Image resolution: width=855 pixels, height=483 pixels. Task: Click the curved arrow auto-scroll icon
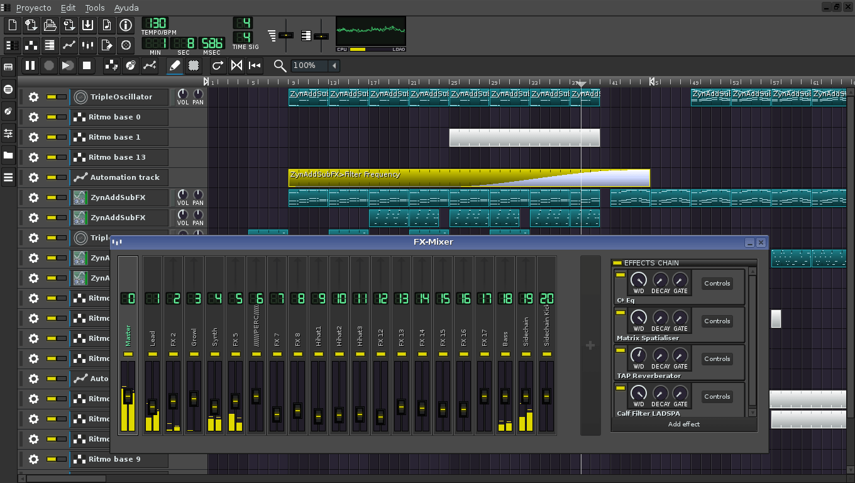pos(218,65)
